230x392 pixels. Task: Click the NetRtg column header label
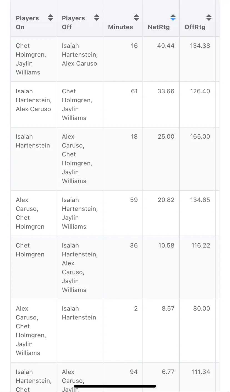coord(159,27)
